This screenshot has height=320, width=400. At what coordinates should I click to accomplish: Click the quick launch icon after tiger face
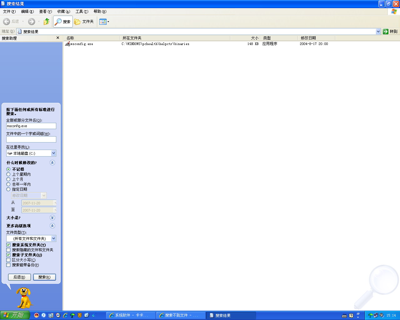click(x=87, y=316)
